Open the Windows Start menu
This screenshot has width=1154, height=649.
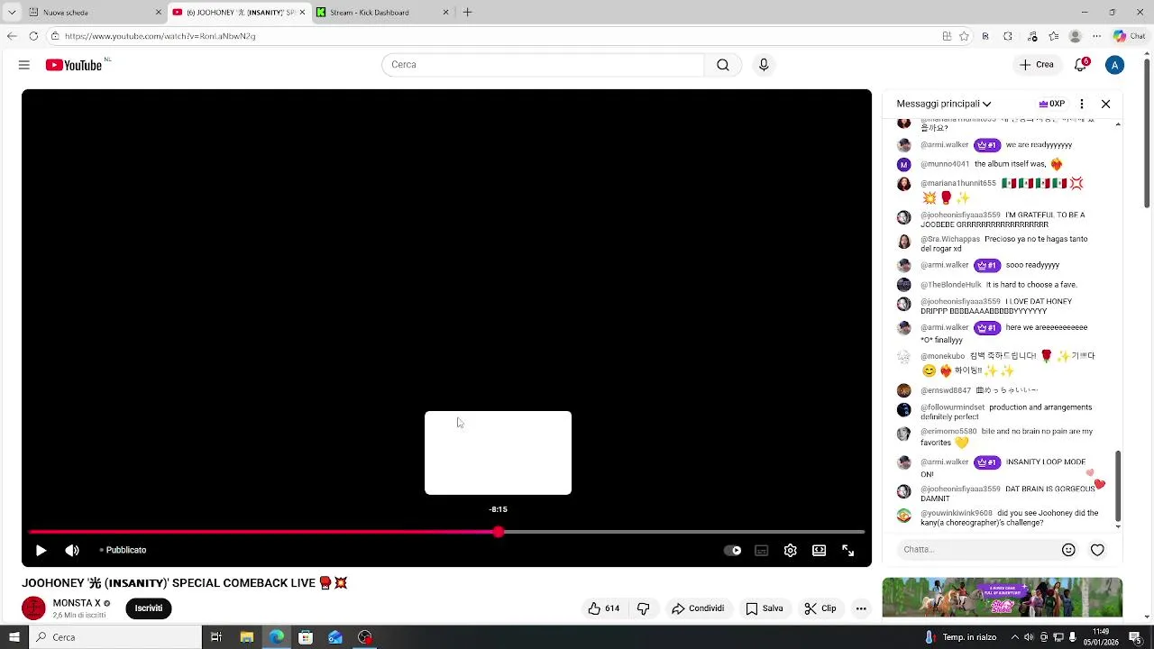pyautogui.click(x=14, y=637)
